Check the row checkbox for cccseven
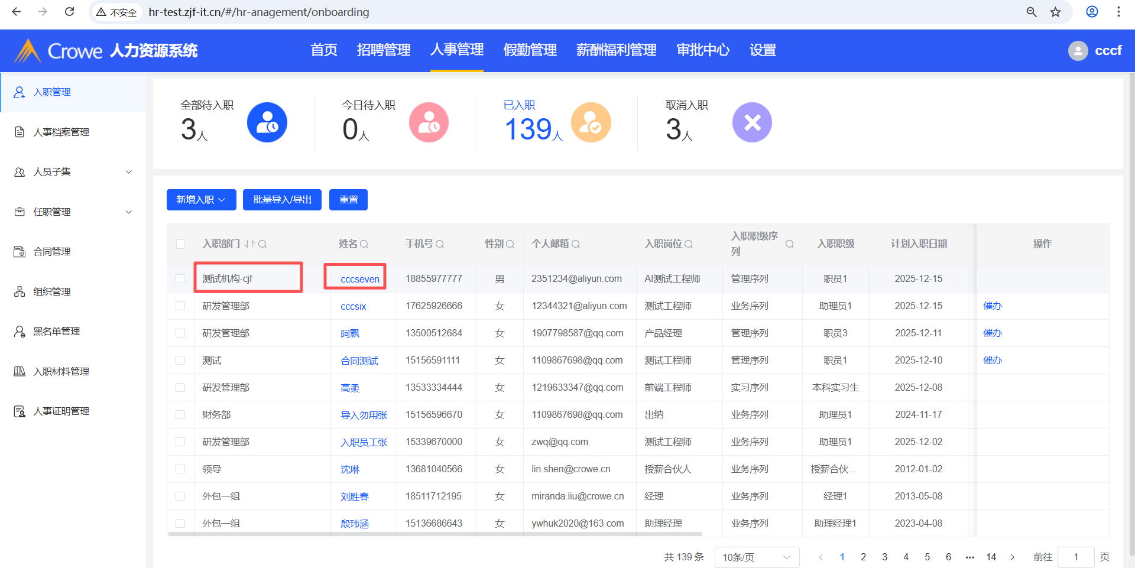The height and width of the screenshot is (568, 1135). click(181, 278)
